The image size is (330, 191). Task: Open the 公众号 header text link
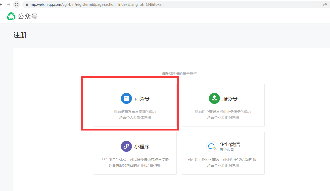pyautogui.click(x=28, y=17)
